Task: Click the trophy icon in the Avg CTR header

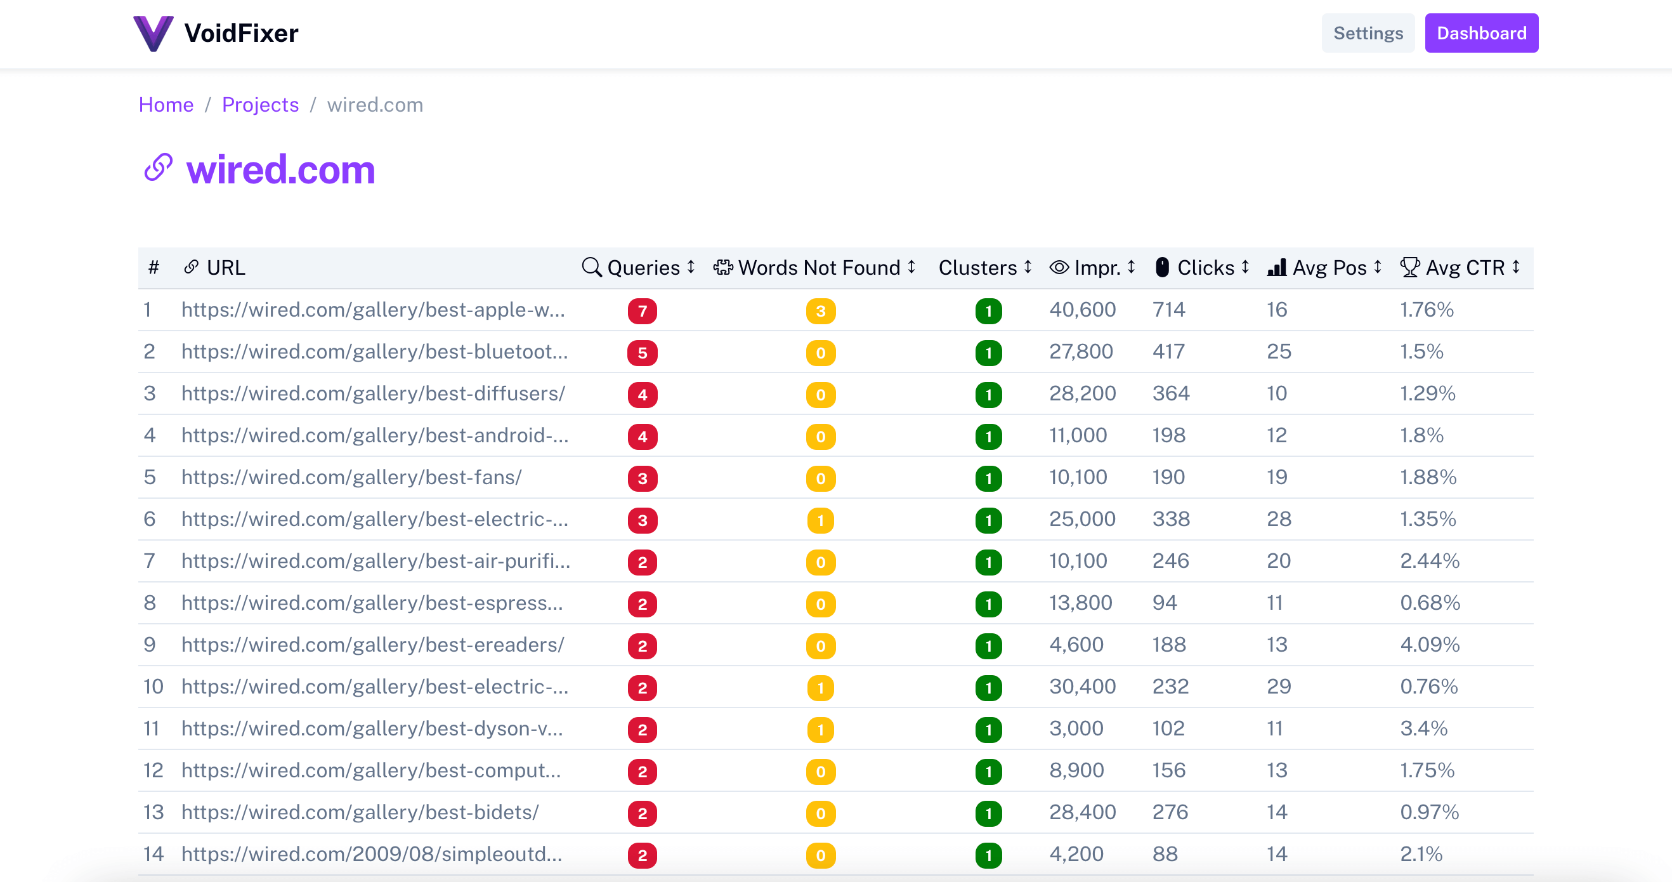Action: [1410, 267]
